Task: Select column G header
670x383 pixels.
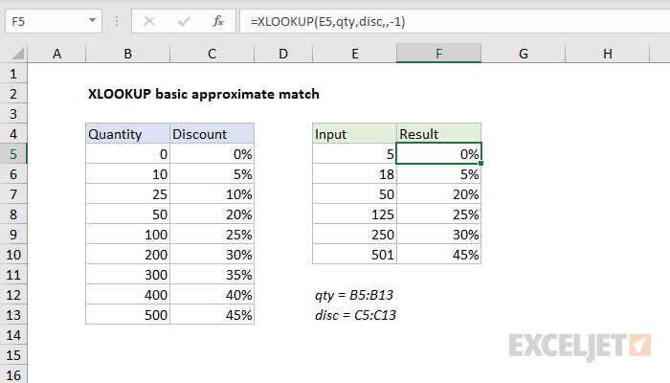Action: tap(524, 54)
